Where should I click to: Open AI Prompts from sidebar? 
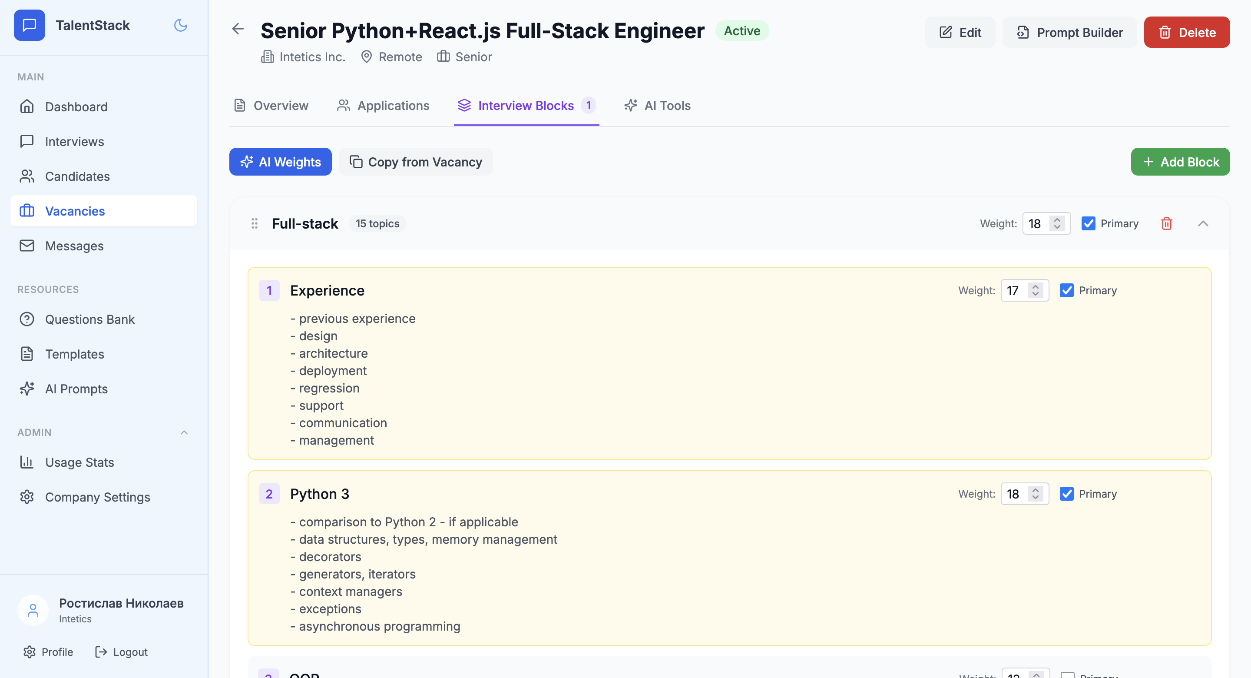point(76,389)
